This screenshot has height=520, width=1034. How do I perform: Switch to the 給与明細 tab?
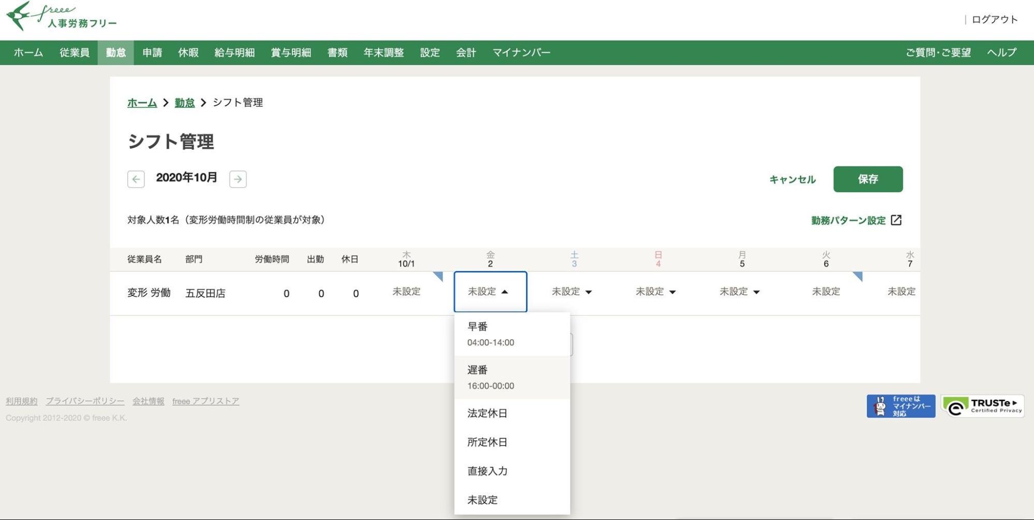[x=233, y=52]
